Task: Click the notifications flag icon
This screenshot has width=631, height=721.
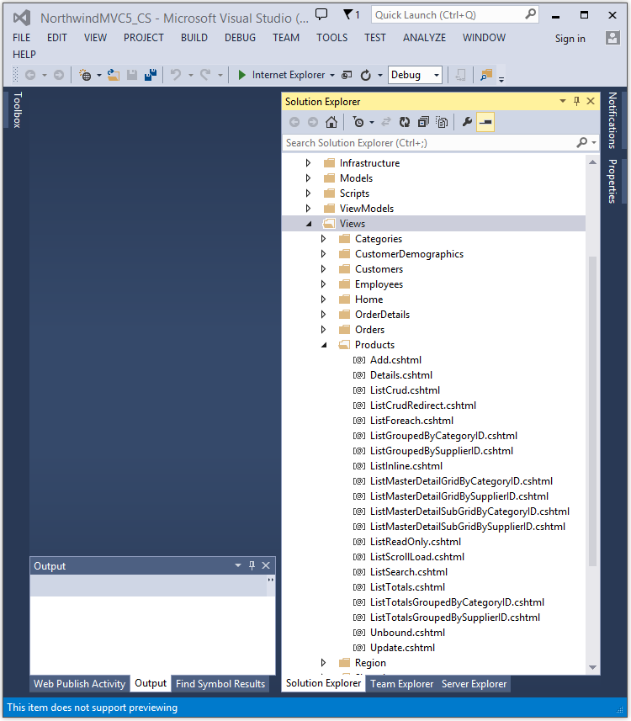Action: pos(350,14)
